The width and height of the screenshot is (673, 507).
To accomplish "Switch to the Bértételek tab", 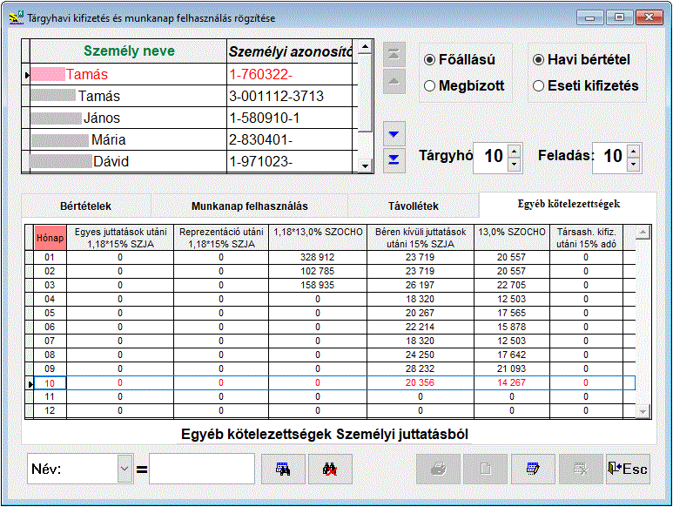I will (86, 206).
